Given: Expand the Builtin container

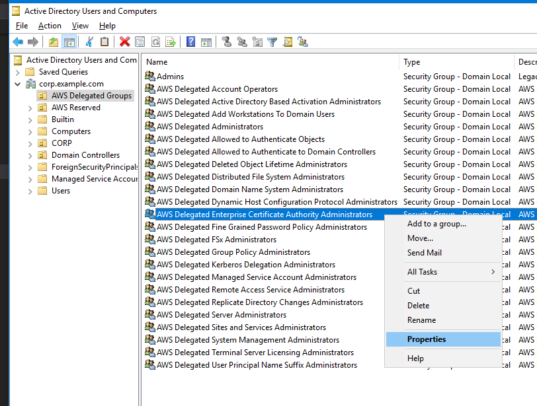Looking at the screenshot, I should coord(29,119).
